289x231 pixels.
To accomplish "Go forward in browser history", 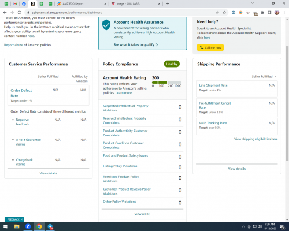I will coord(12,13).
